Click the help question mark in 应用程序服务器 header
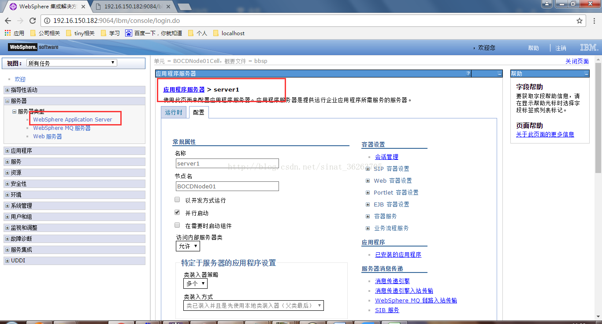Viewport: 602px width, 324px height. point(468,74)
